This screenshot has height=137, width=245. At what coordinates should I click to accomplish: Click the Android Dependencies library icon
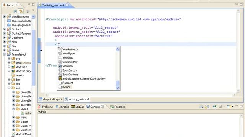pos(14,71)
